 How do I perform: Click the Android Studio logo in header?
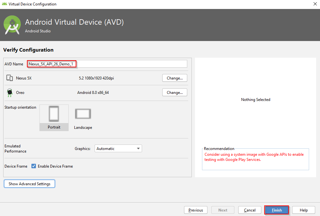(x=12, y=25)
